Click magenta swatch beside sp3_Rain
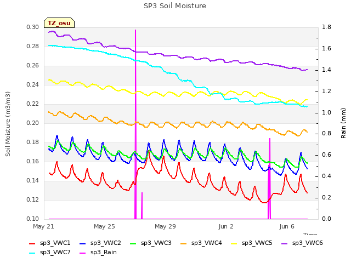 click(x=83, y=253)
